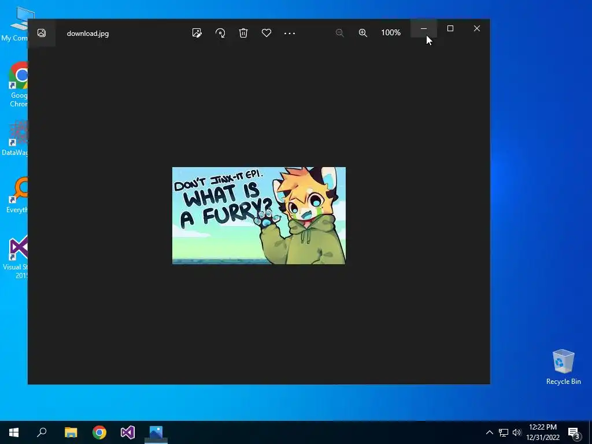592x444 pixels.
Task: Launch Chrome from the taskbar
Action: [99, 432]
